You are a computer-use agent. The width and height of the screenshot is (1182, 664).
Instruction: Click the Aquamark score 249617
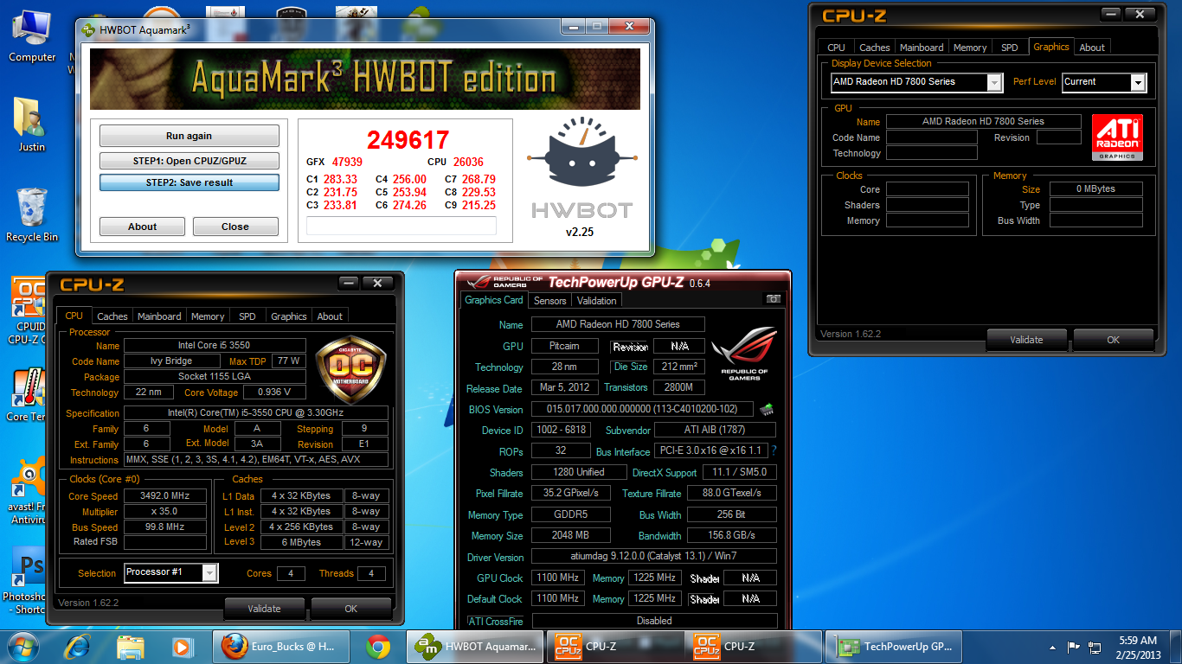point(408,140)
